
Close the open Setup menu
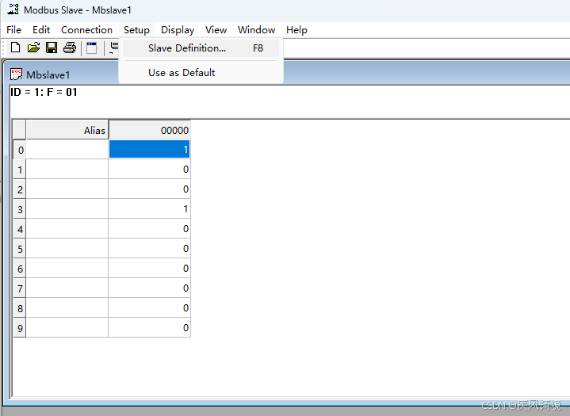pos(136,30)
